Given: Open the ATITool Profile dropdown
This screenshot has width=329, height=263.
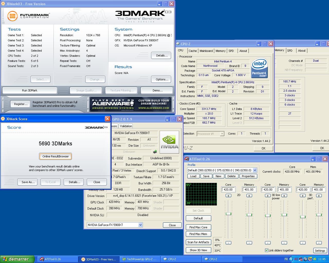Looking at the screenshot, I should tap(255, 170).
